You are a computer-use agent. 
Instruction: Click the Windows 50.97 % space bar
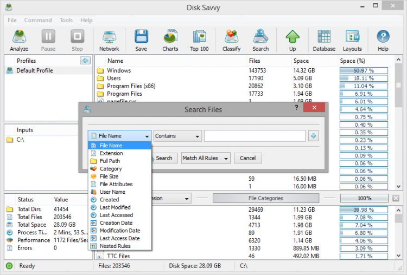364,71
